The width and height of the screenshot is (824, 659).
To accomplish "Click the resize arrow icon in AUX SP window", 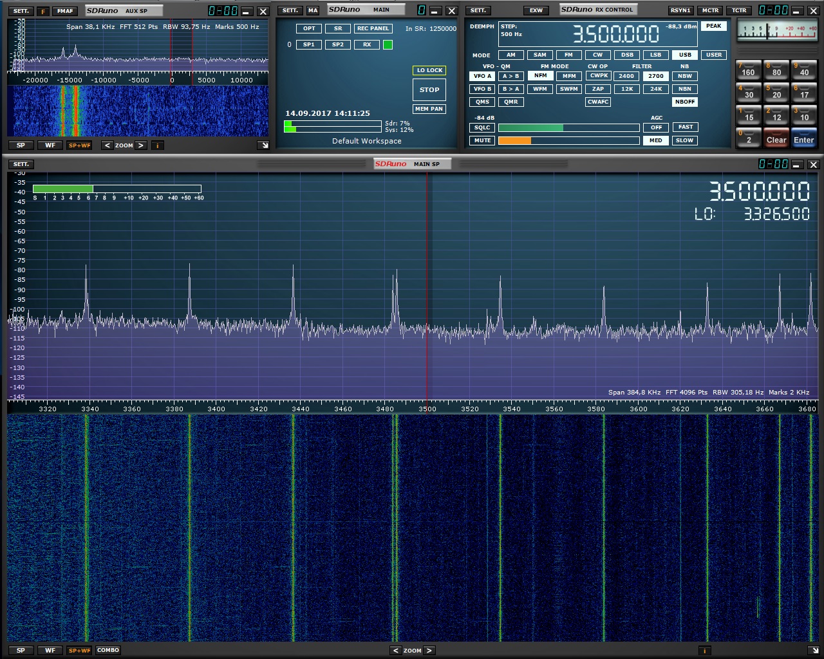I will point(263,145).
